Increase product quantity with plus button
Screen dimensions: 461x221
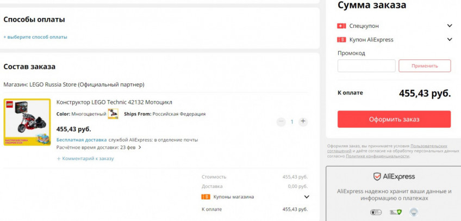(303, 121)
